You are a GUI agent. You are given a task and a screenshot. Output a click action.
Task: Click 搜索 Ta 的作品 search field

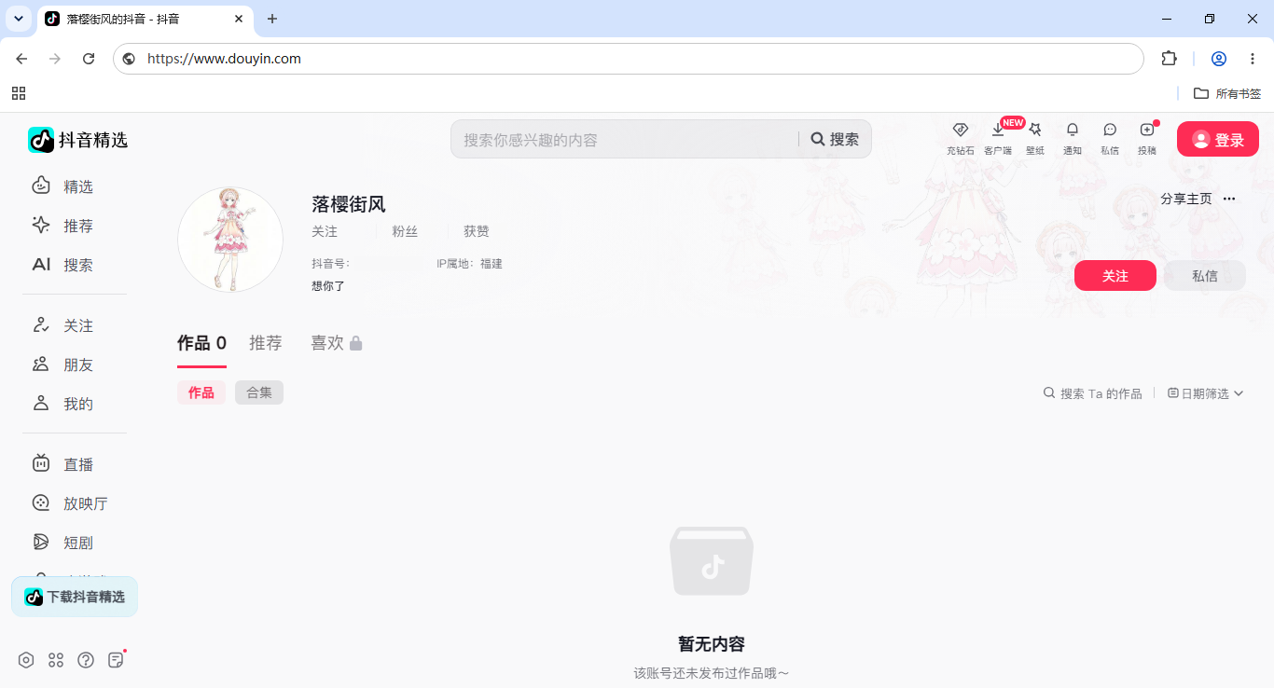(1092, 393)
